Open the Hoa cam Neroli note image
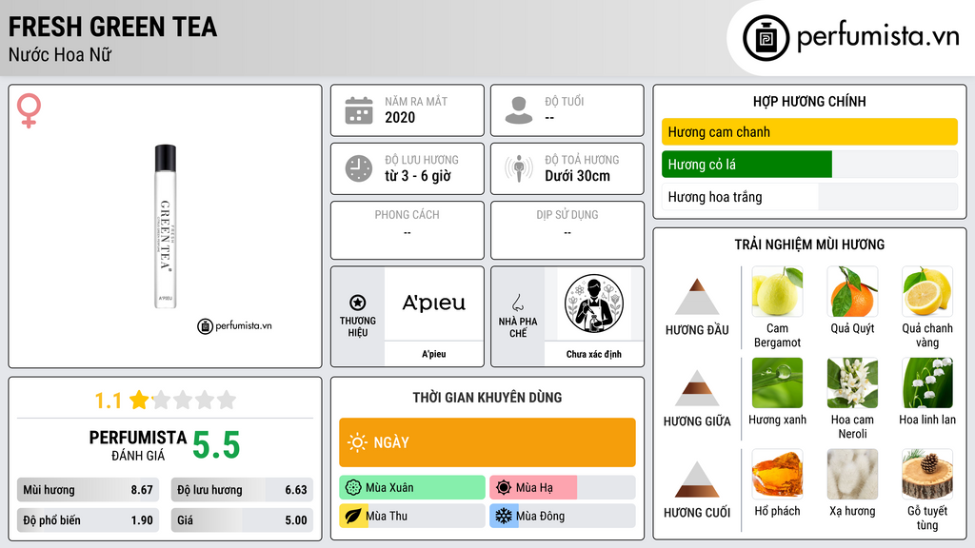 pyautogui.click(x=852, y=382)
